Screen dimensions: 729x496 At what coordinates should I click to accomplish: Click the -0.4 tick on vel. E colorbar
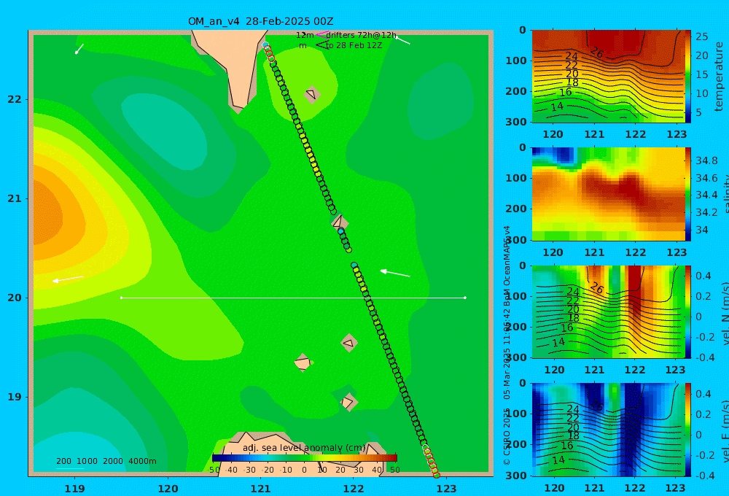tap(703, 476)
